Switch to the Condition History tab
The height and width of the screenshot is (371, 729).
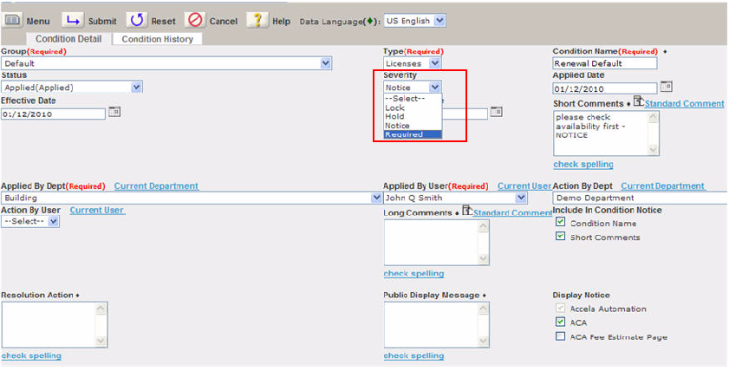pyautogui.click(x=157, y=39)
